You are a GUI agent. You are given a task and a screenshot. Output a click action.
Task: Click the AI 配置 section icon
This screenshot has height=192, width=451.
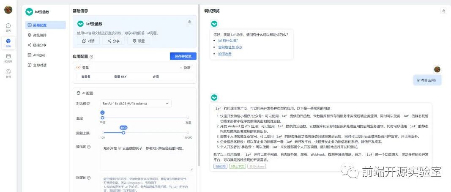click(79, 93)
